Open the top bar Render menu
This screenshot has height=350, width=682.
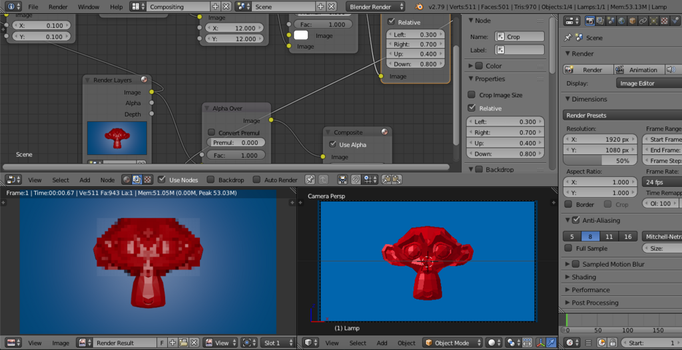coord(58,7)
